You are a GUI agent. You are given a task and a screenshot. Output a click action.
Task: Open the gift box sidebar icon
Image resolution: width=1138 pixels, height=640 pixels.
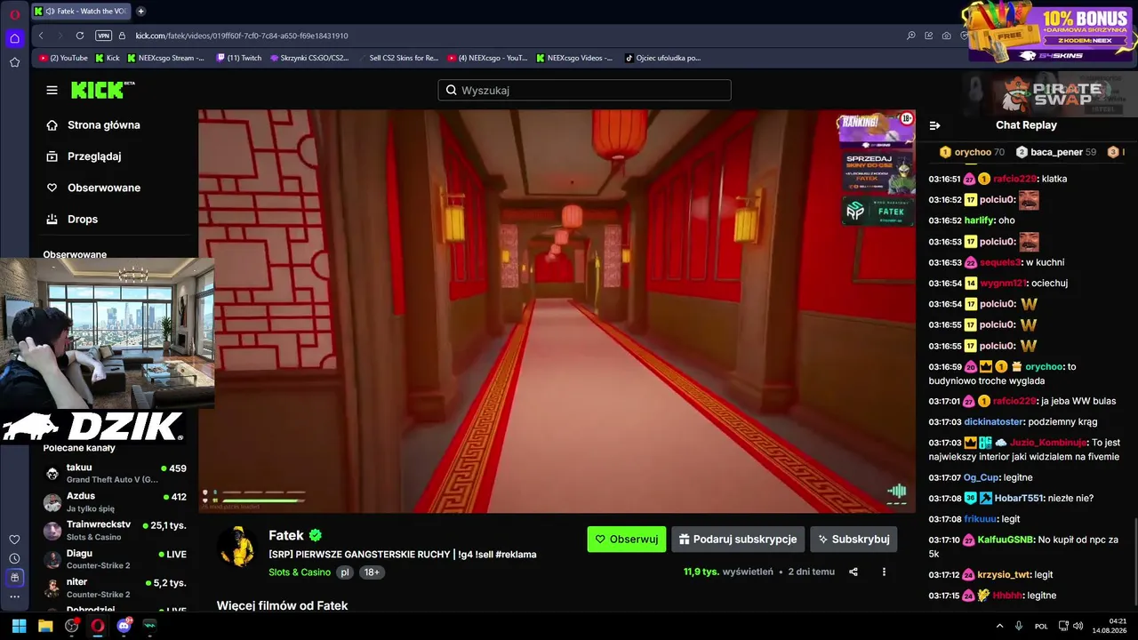point(14,578)
